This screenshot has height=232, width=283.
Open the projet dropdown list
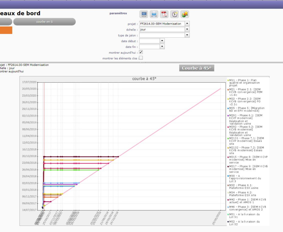[187, 24]
